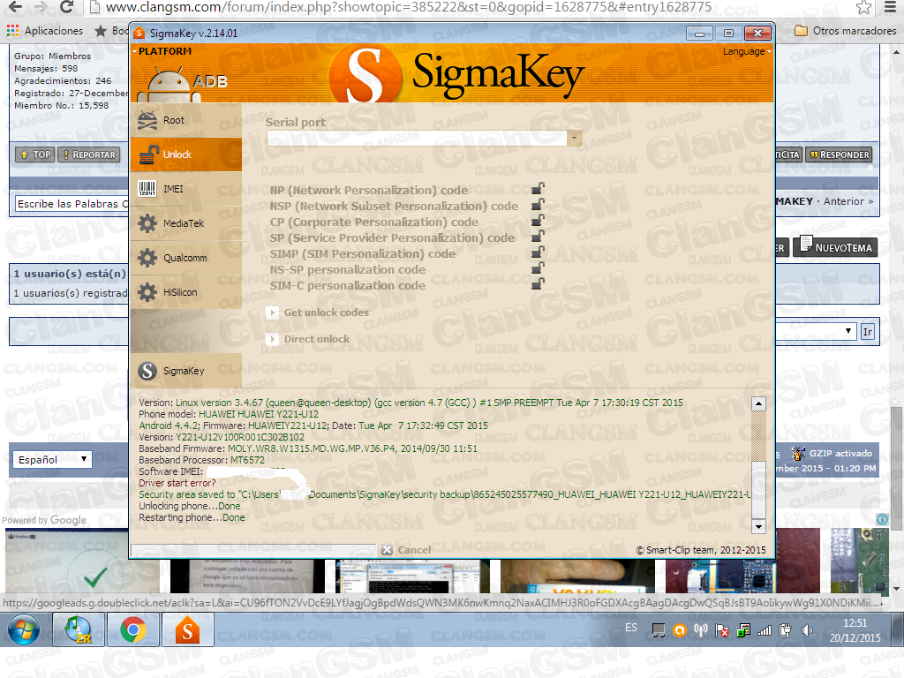Image resolution: width=904 pixels, height=678 pixels.
Task: Click the power plug battery tray icon
Action: 785,630
